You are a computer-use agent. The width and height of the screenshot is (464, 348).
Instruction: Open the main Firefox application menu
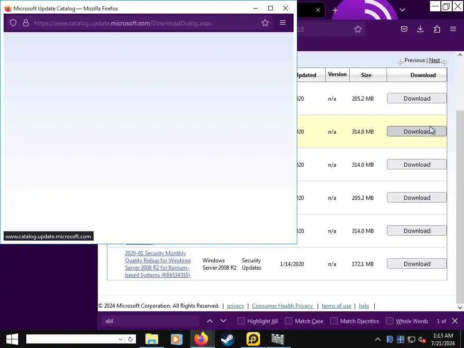coord(453,29)
